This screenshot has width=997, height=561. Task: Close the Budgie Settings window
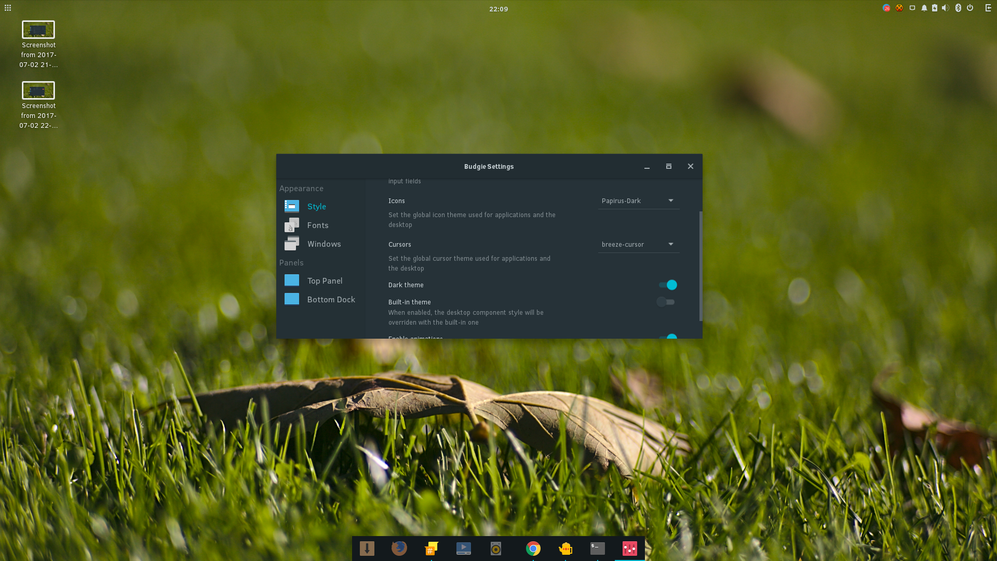tap(691, 166)
